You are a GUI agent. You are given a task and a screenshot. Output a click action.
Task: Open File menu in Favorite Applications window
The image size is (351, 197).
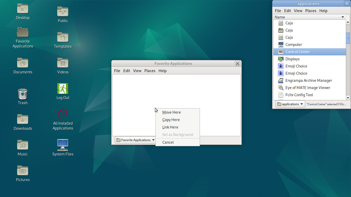(117, 71)
